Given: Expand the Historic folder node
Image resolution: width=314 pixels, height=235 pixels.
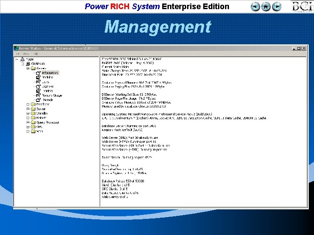Looking at the screenshot, I should (28, 118).
